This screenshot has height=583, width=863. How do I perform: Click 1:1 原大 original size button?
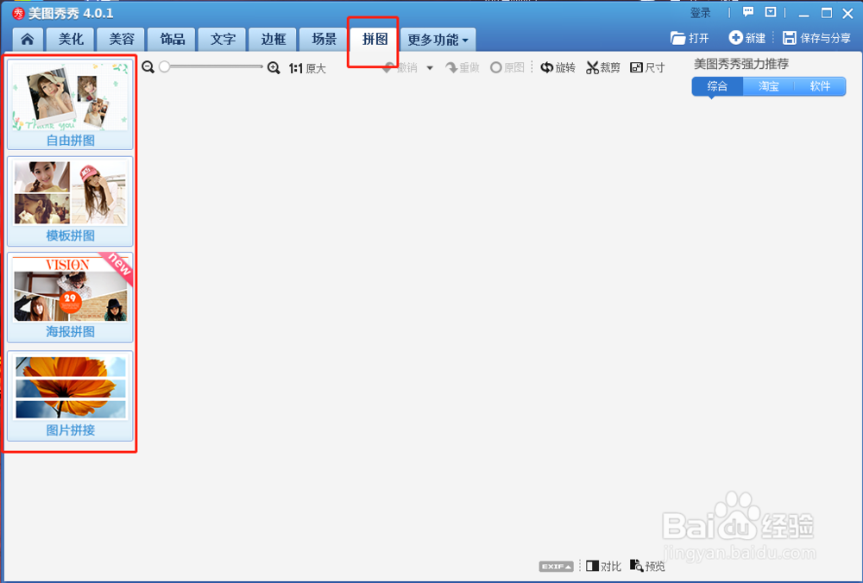pyautogui.click(x=308, y=68)
